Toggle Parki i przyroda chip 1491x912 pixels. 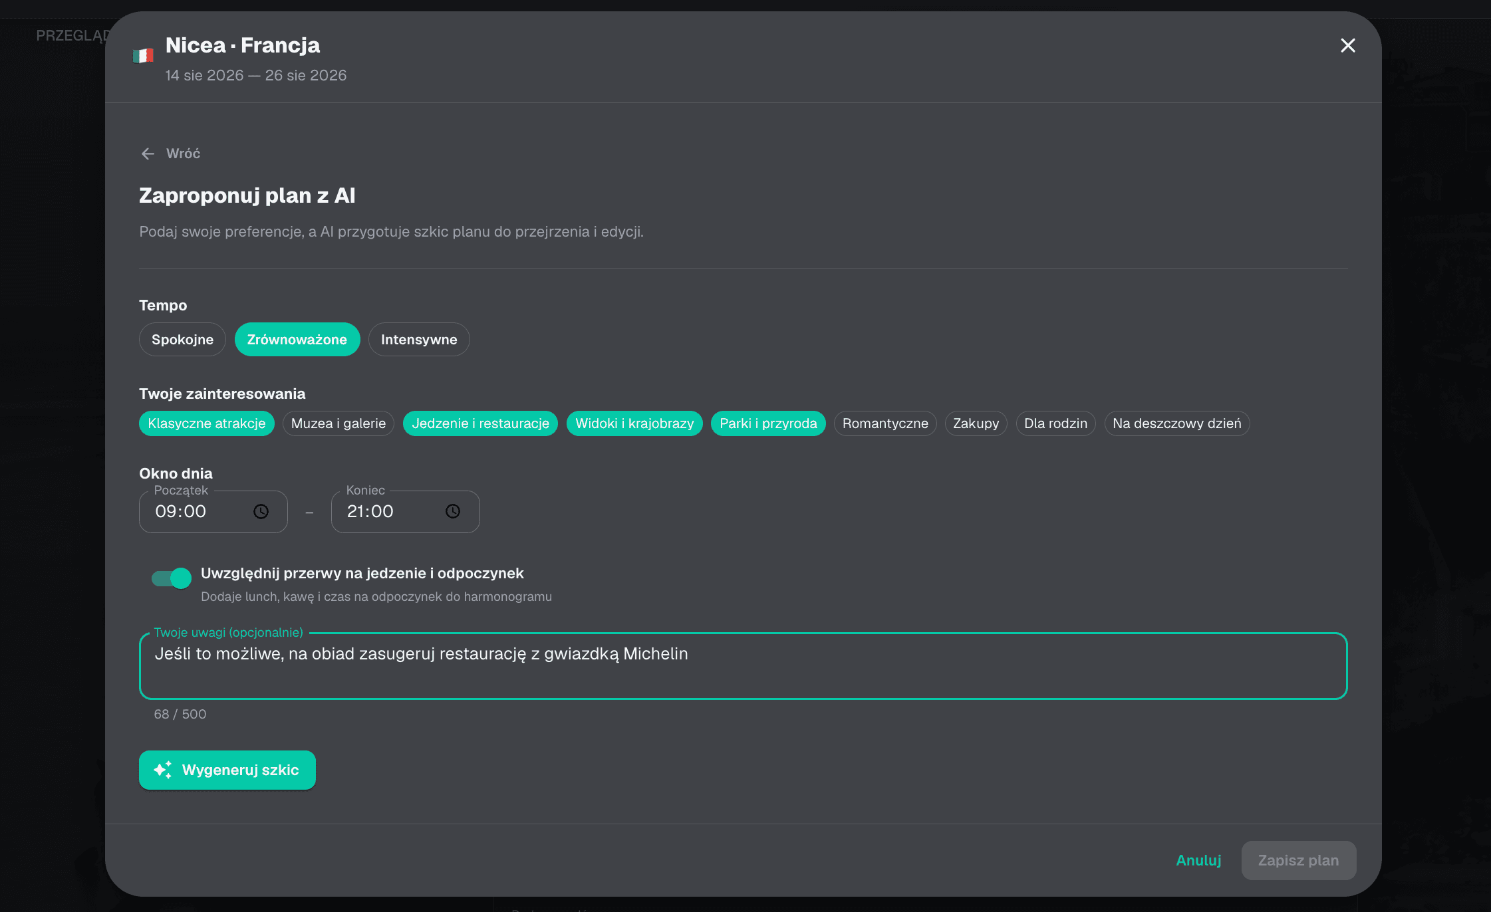tap(768, 423)
